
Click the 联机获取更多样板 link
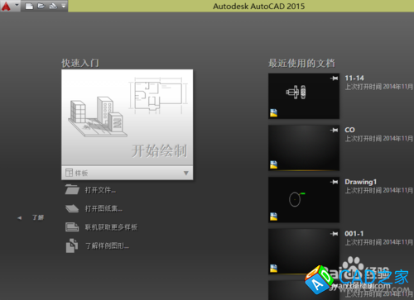tap(111, 227)
